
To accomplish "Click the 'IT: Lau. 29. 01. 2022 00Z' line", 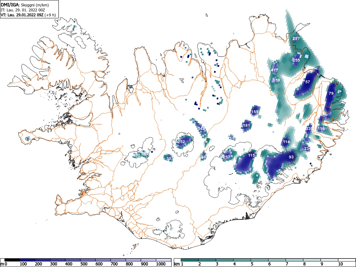I will tap(23, 10).
